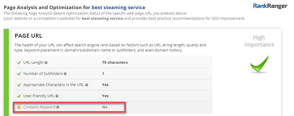Click the help icon next to URL Length

tap(46, 62)
